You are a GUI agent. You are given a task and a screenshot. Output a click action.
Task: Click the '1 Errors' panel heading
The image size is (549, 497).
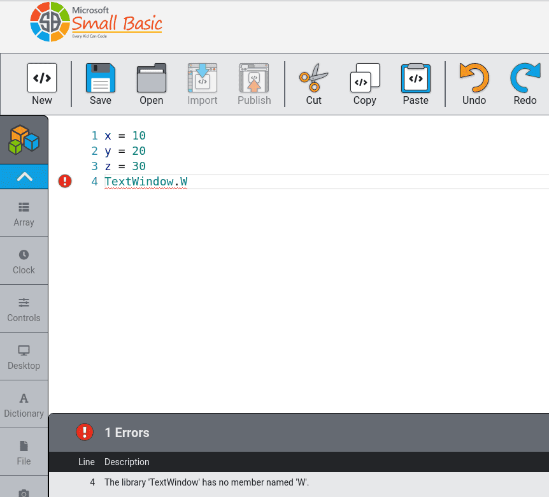[127, 433]
